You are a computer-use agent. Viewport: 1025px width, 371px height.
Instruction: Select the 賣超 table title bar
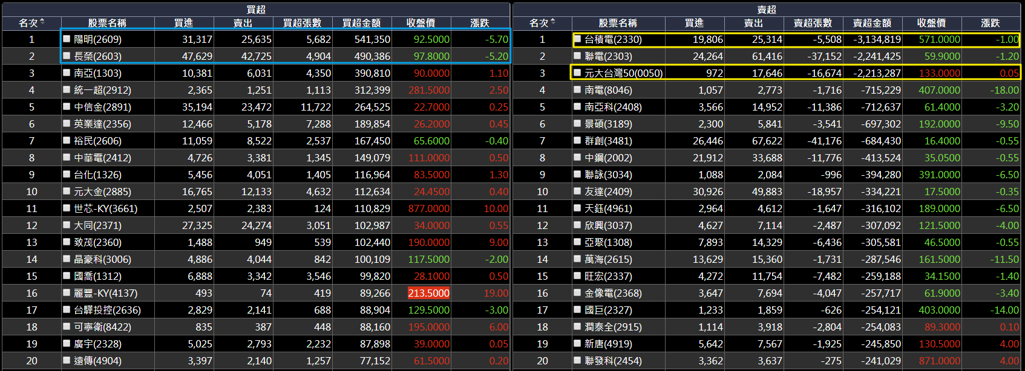pos(767,10)
